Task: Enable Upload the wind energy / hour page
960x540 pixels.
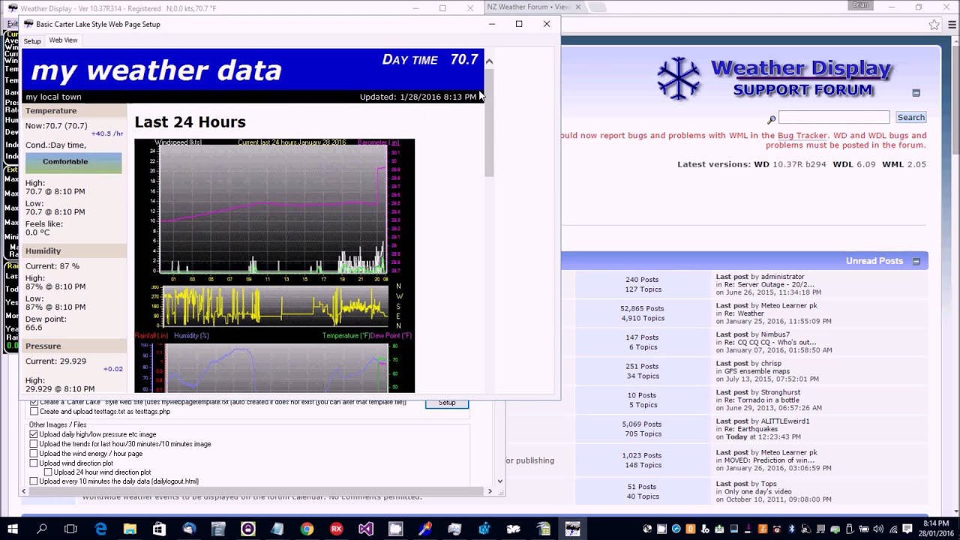Action: [x=34, y=454]
